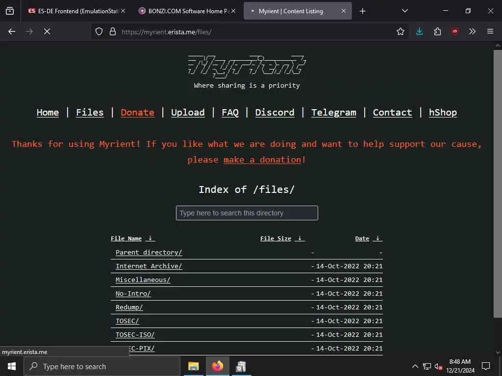The width and height of the screenshot is (502, 376).
Task: Open Redump/ folder
Action: (129, 307)
